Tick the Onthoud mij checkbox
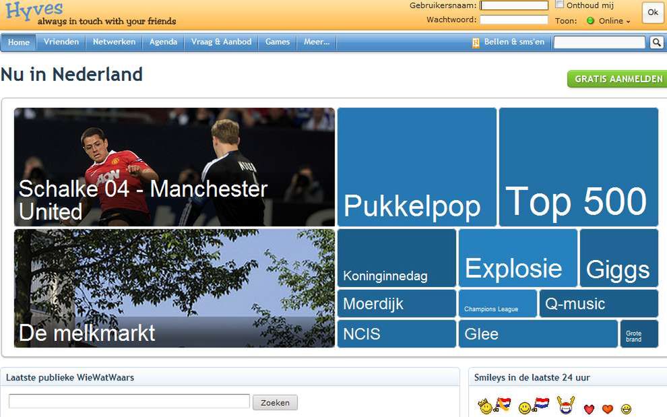This screenshot has width=667, height=417. coord(559,4)
